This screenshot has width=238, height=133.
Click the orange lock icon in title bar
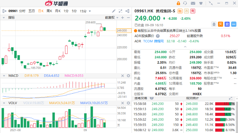tap(178, 3)
